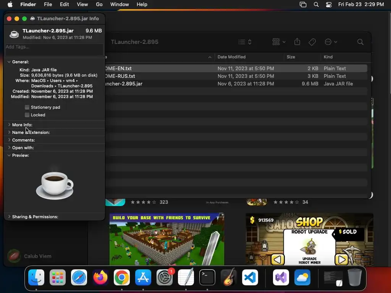Expand the More Info section

click(x=9, y=125)
